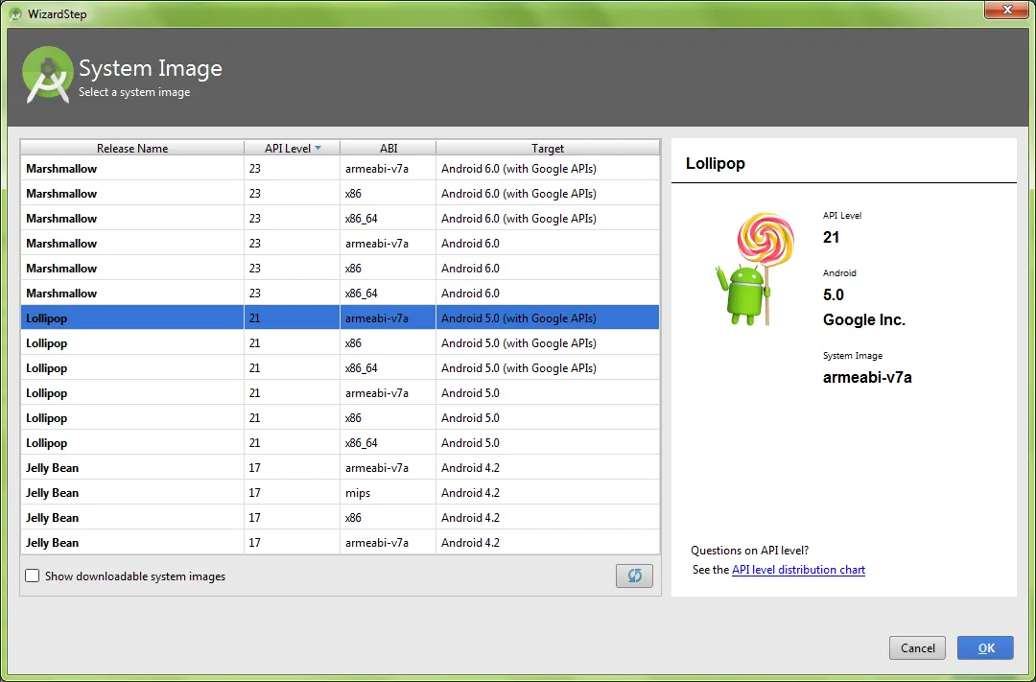Click 'Select a system image' subtitle
This screenshot has width=1036, height=682.
134,92
